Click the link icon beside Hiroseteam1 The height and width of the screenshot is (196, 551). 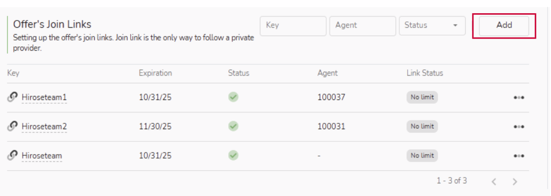click(12, 98)
